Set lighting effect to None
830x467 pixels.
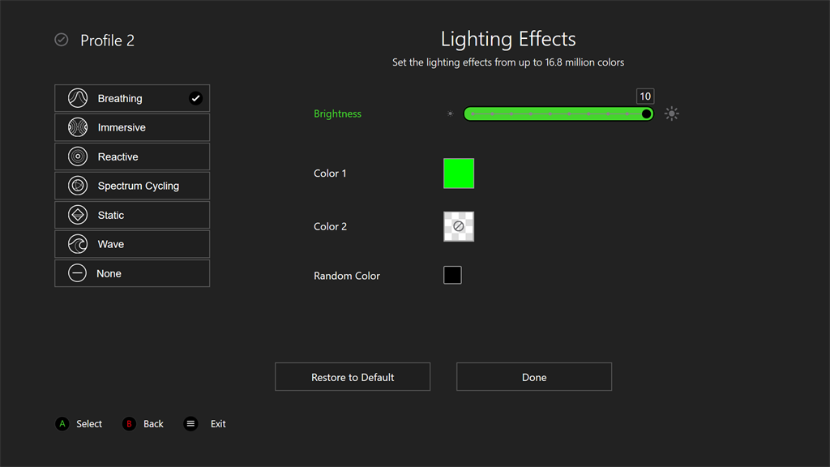132,273
